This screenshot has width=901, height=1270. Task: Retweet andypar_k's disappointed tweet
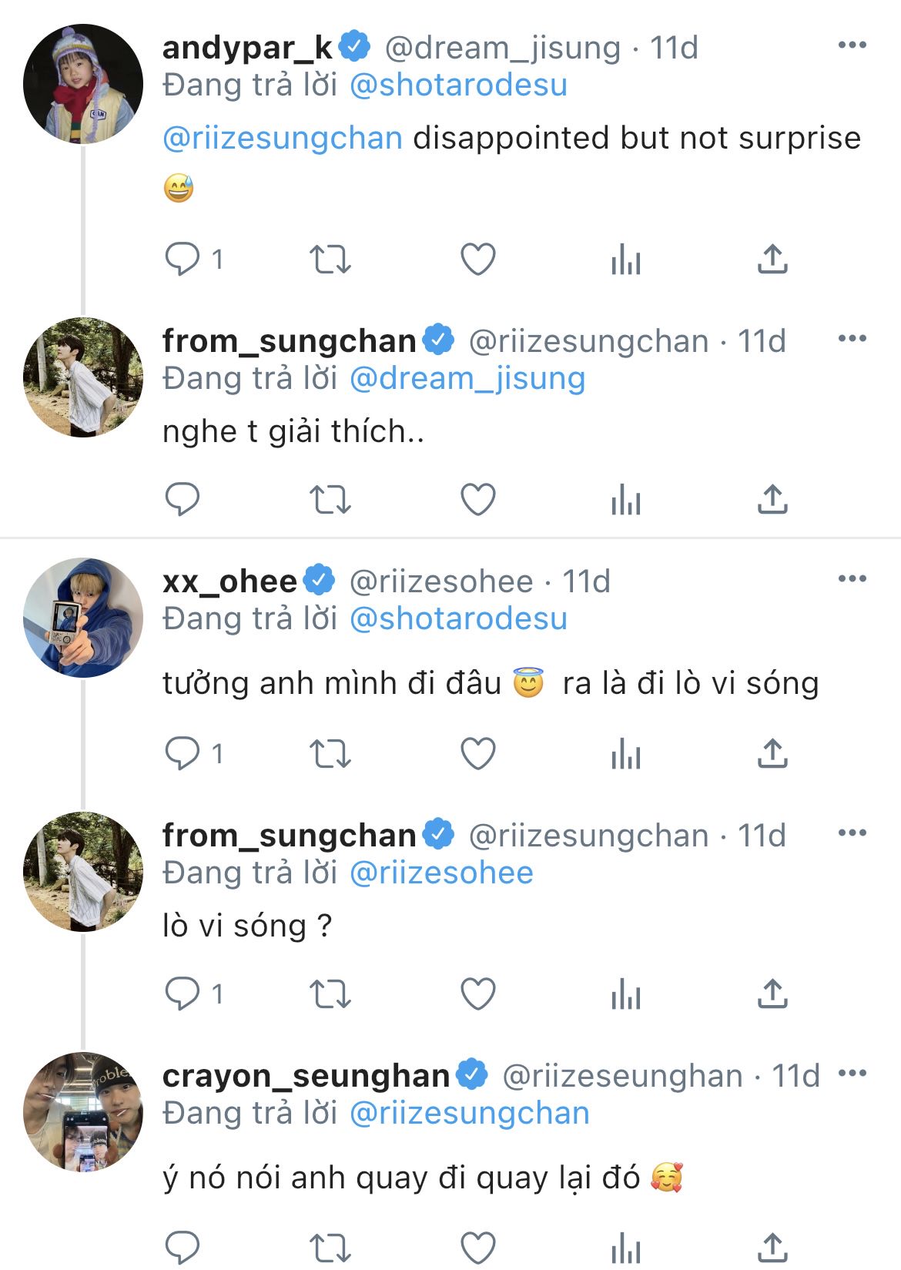330,259
